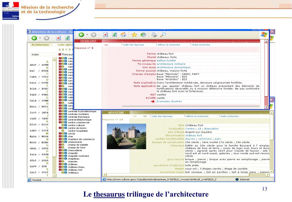
Task: Click blue icon for chapelle row
Action: pyautogui.click(x=66, y=153)
